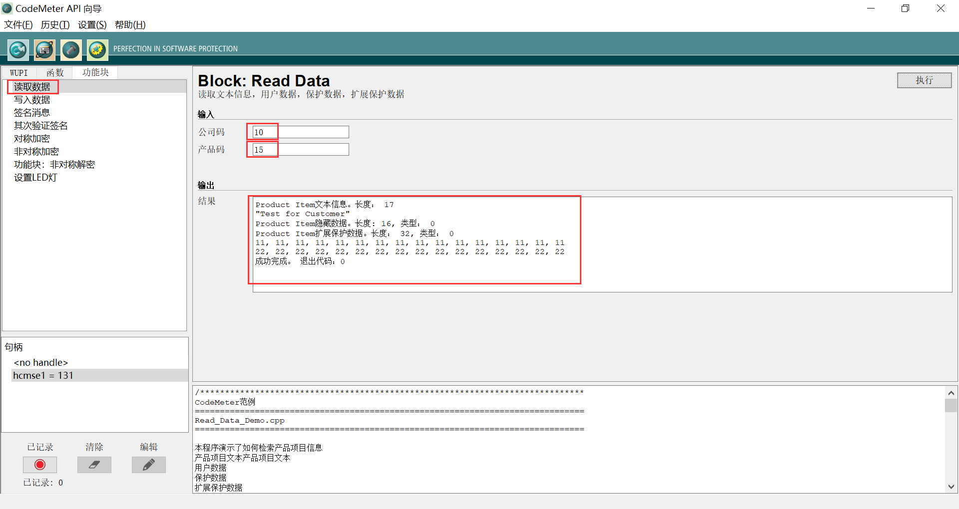Screen dimensions: 959x509
Task: Click the "Test for Customer" output line
Action: (303, 214)
